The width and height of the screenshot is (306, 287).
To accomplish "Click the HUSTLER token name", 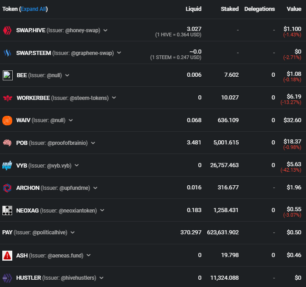I will coord(29,278).
